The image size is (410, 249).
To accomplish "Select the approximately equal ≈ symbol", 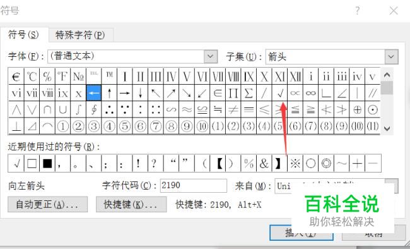I will [187, 109].
